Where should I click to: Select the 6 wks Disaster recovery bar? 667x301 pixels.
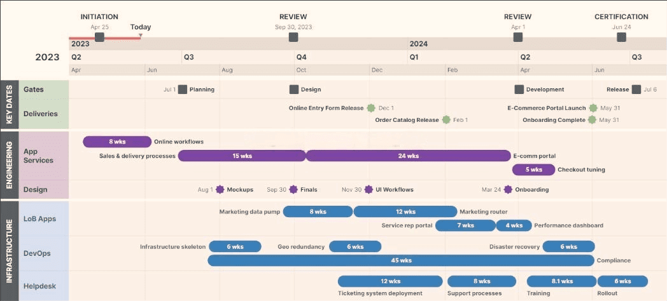point(569,246)
